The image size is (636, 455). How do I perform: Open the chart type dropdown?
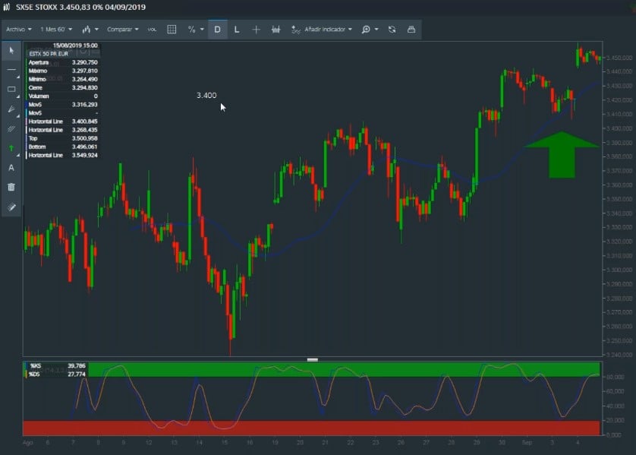tap(90, 30)
